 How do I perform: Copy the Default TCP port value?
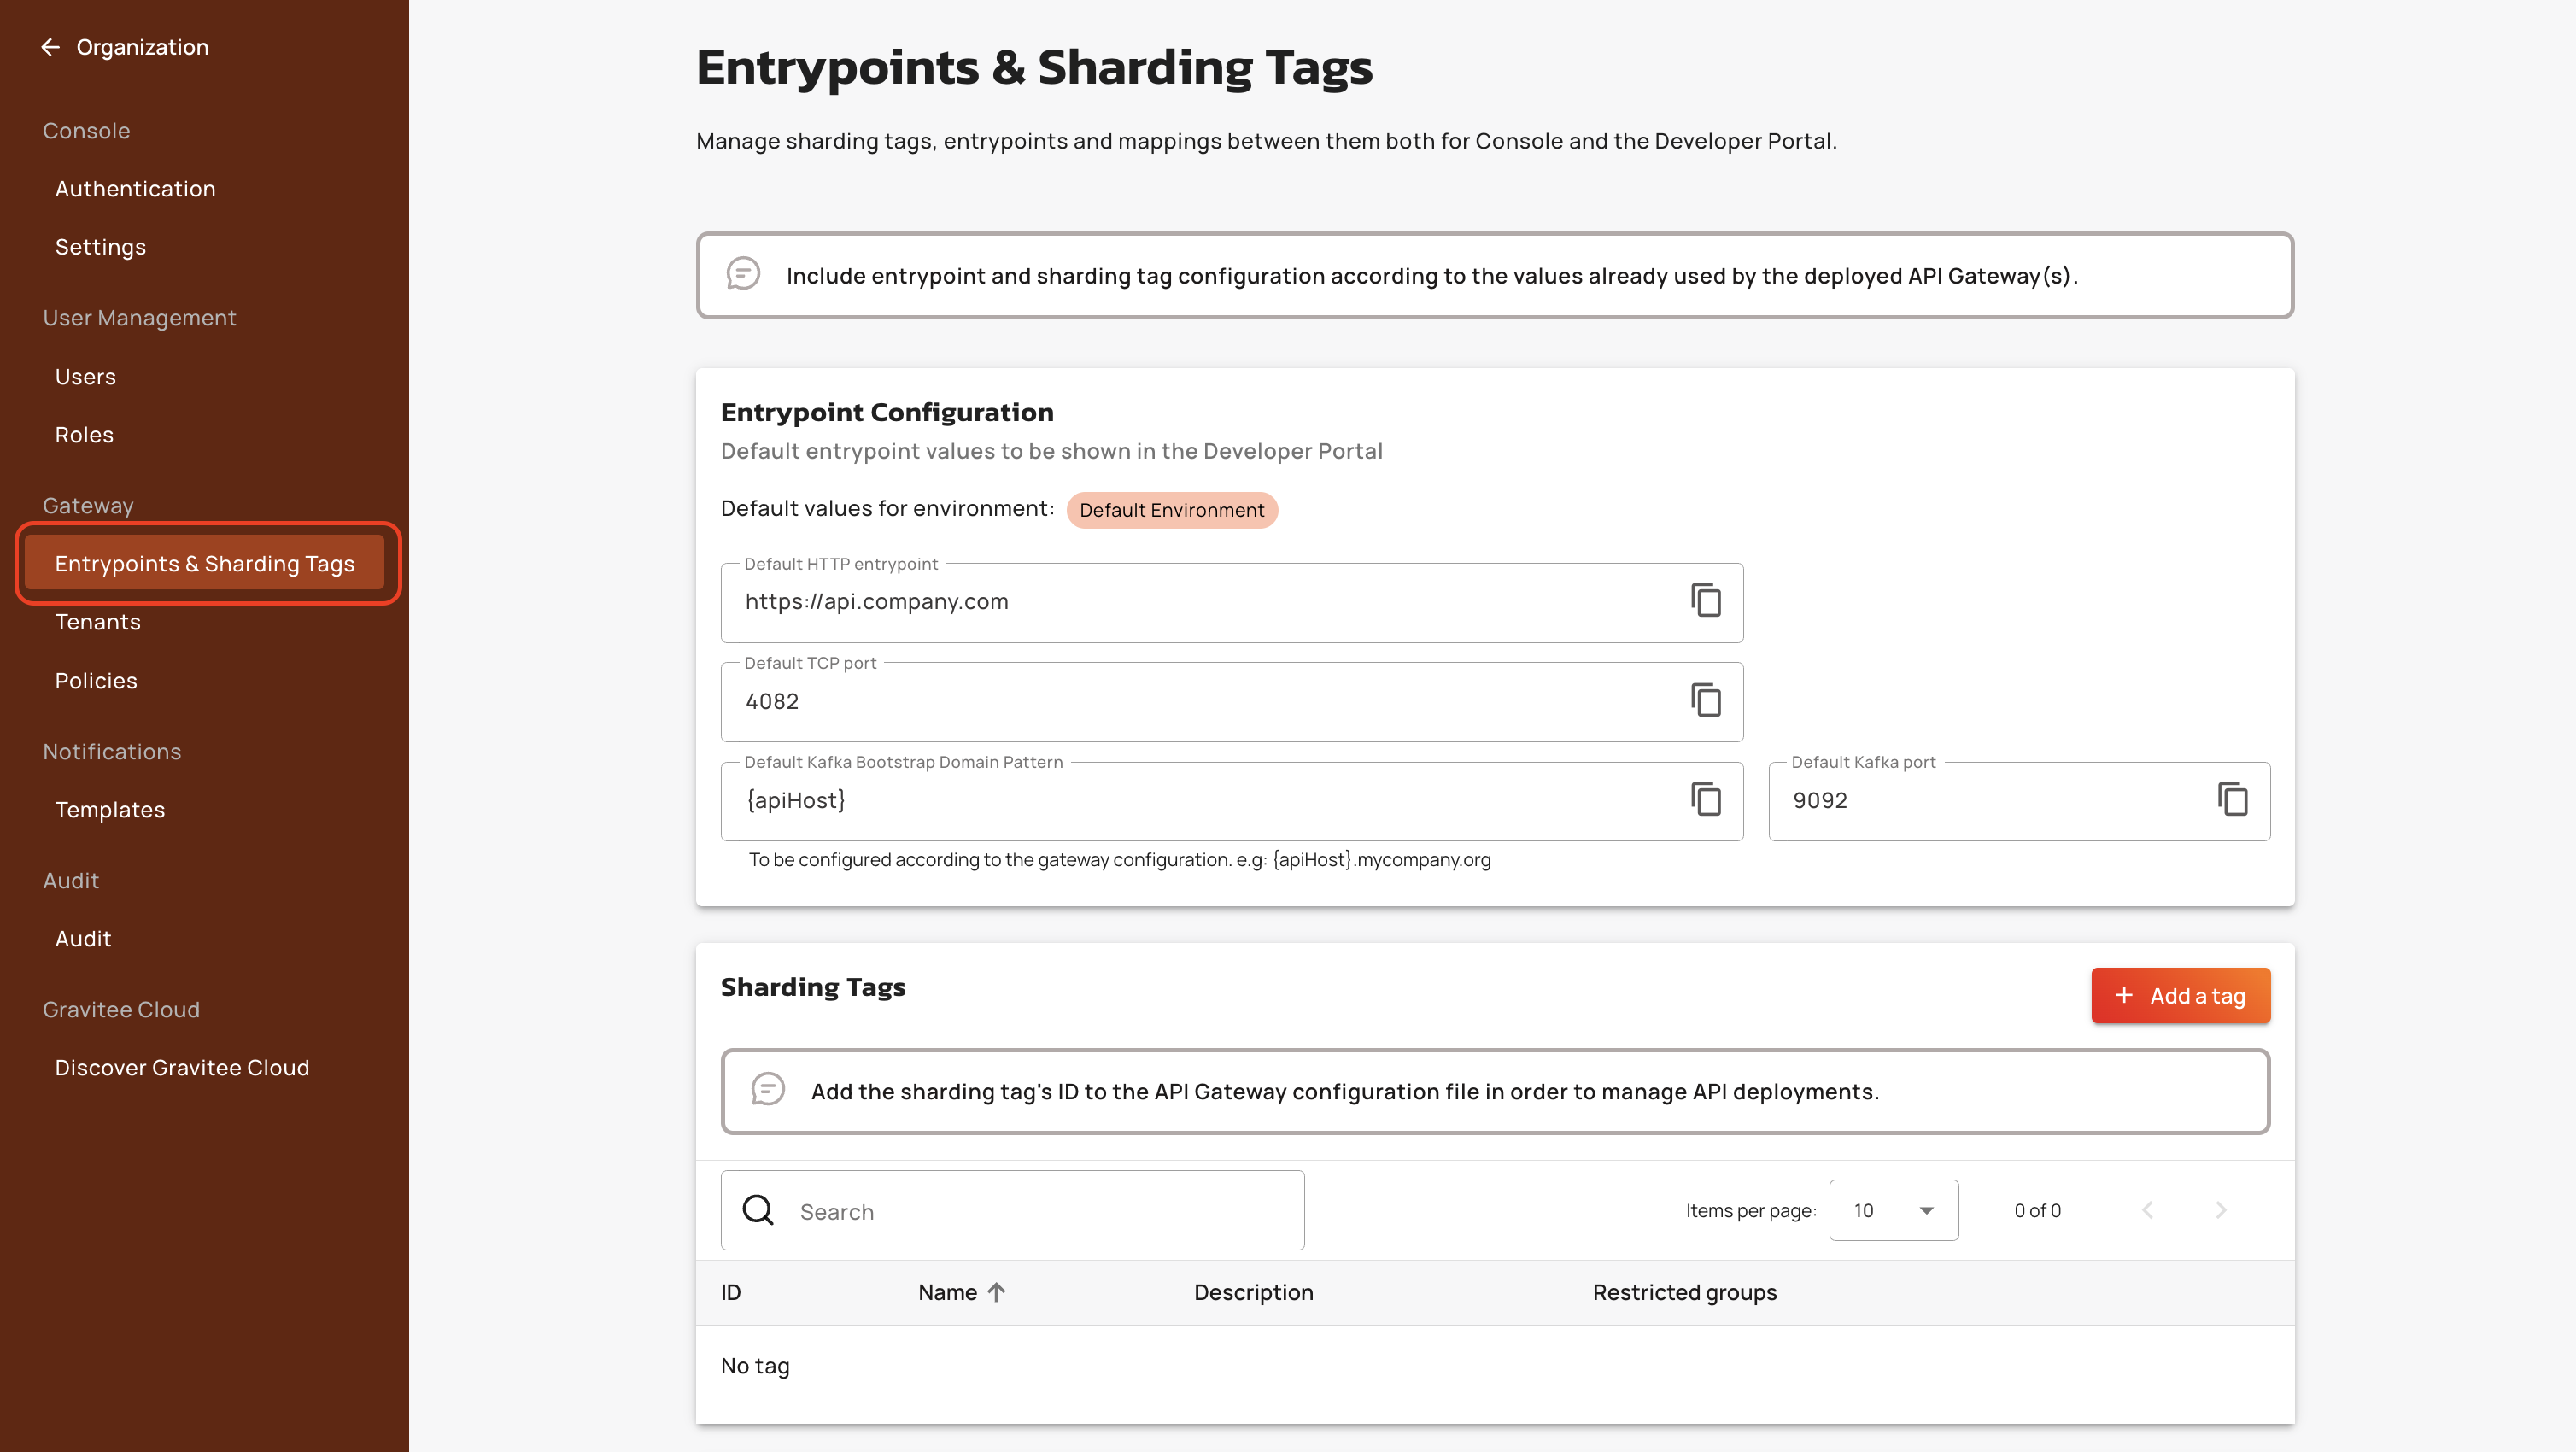pos(1706,701)
